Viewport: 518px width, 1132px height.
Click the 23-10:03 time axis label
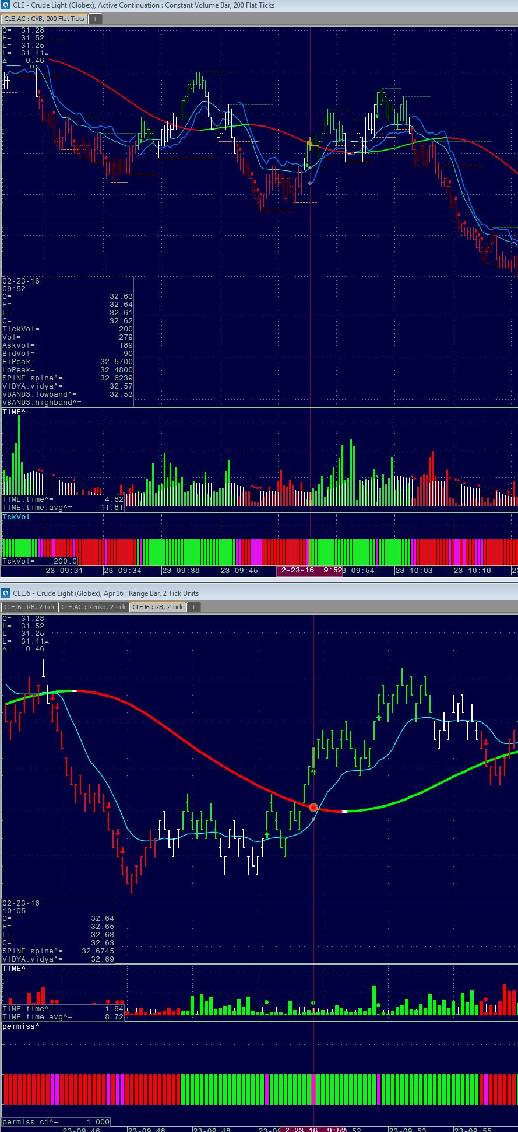coord(414,570)
